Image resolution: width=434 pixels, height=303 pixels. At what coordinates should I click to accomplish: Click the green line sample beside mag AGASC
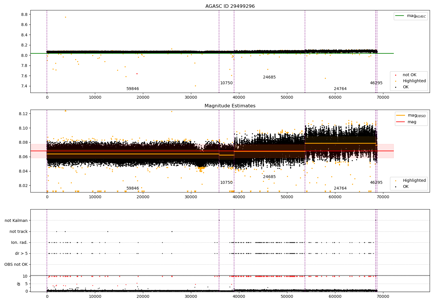coord(400,16)
